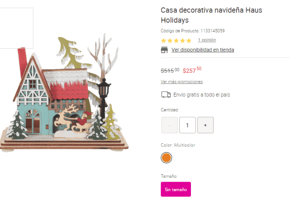The image size is (299, 203).
Task: Choose the Sin tamaño size option
Action: [x=176, y=189]
